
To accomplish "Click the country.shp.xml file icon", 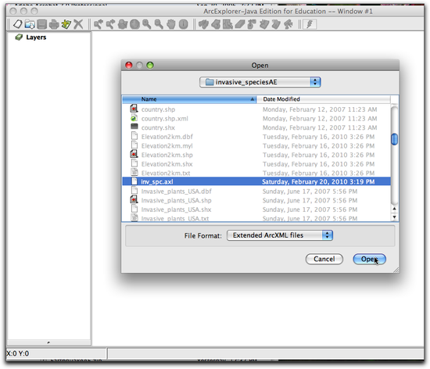I will point(134,118).
